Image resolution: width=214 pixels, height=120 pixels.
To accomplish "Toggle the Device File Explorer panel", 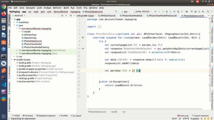I will click(212, 100).
